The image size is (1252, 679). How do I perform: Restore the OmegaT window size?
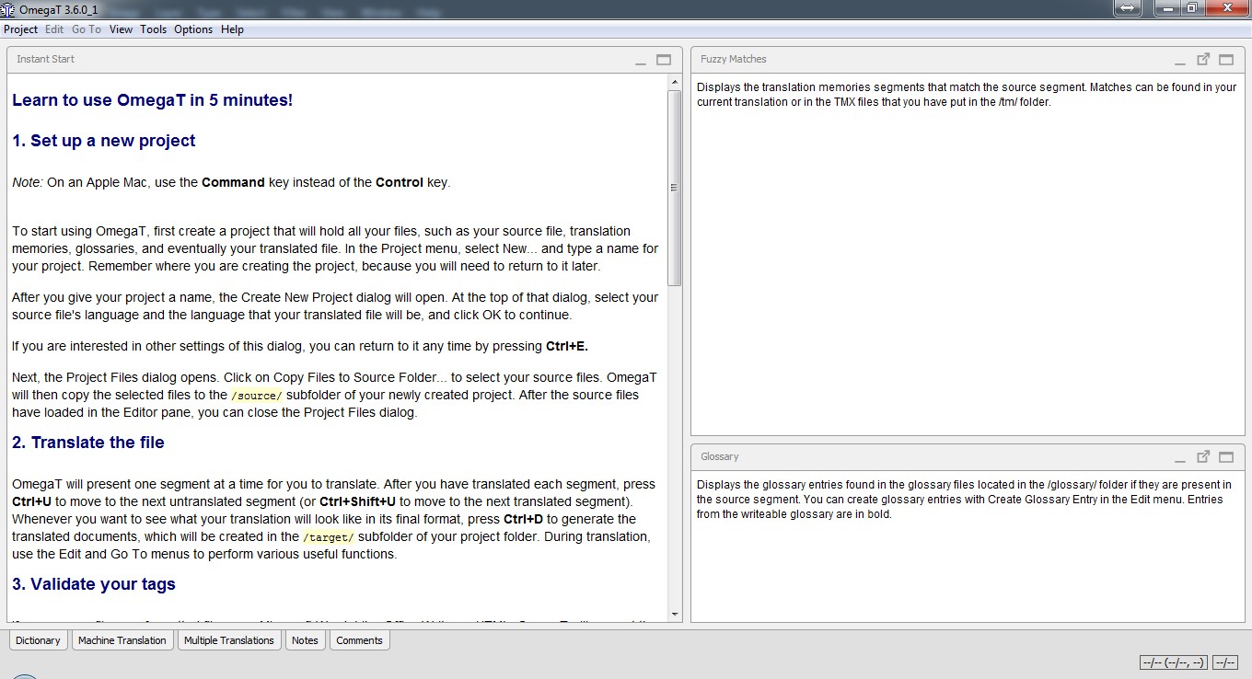(1192, 8)
